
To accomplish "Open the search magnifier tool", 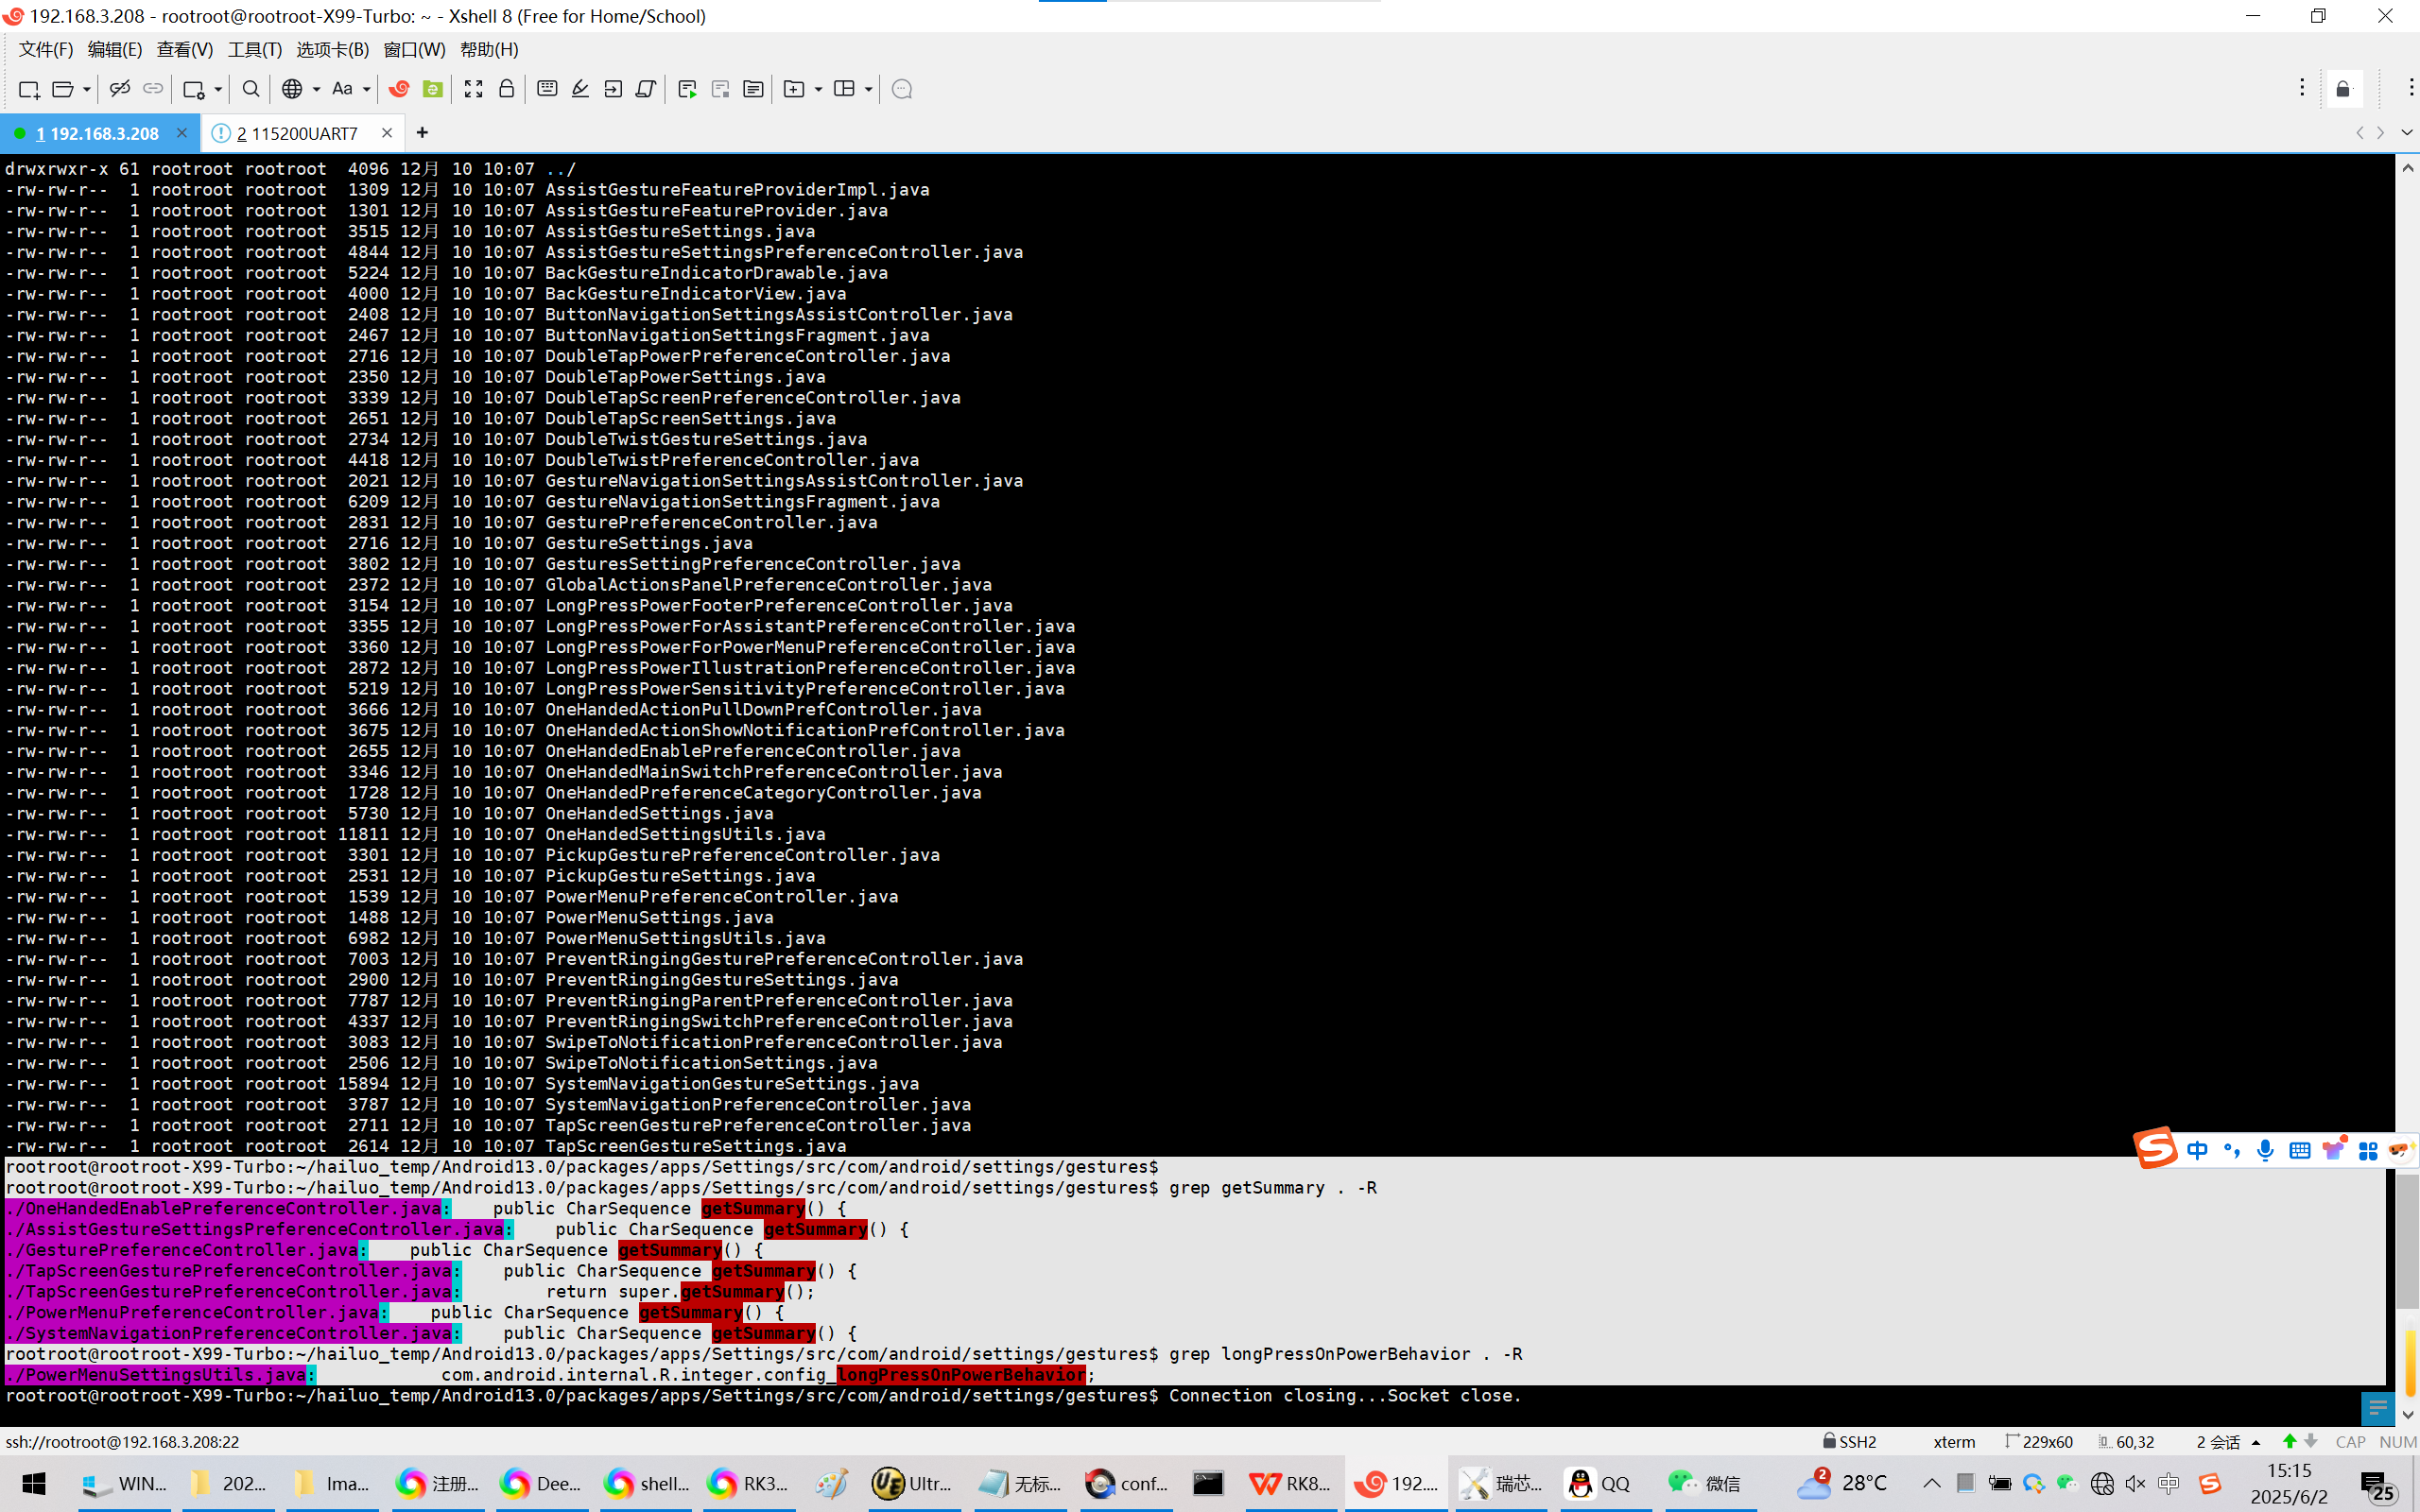I will click(x=251, y=89).
